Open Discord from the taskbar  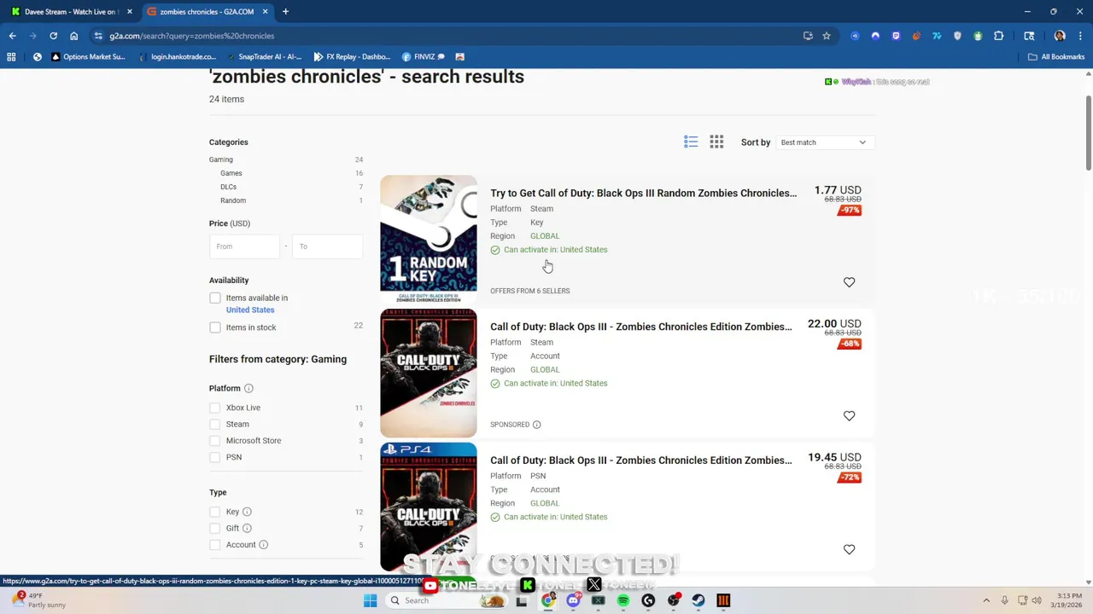click(574, 600)
